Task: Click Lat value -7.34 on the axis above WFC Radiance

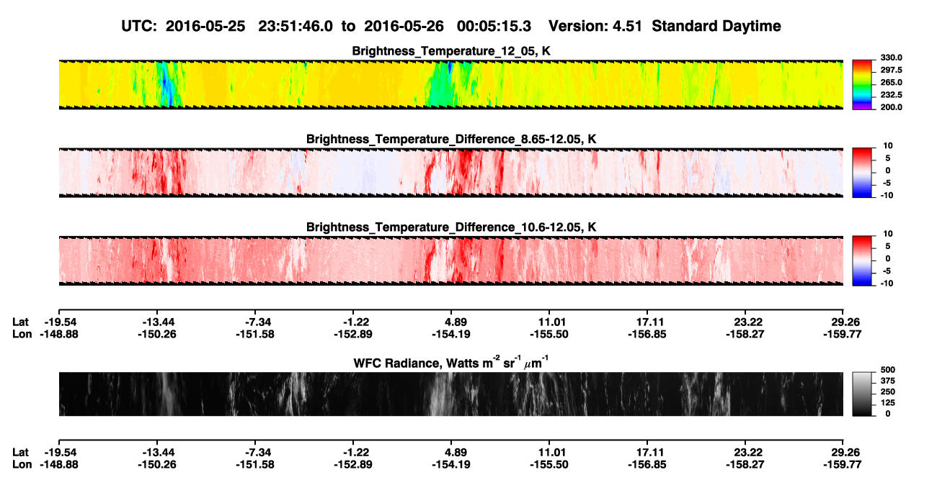Action: 254,322
